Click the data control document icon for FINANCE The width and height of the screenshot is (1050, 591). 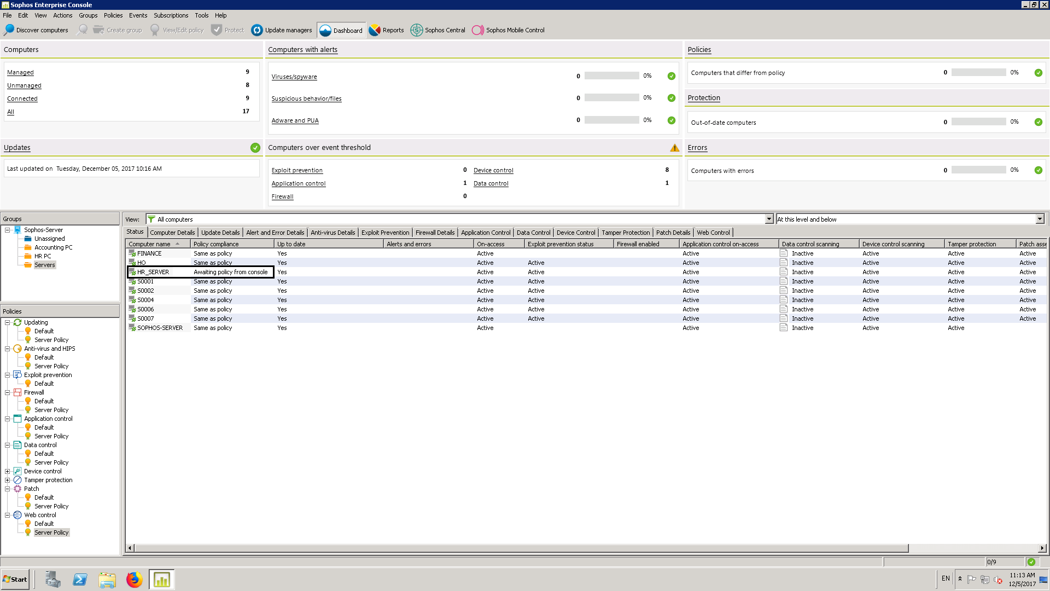pos(784,253)
